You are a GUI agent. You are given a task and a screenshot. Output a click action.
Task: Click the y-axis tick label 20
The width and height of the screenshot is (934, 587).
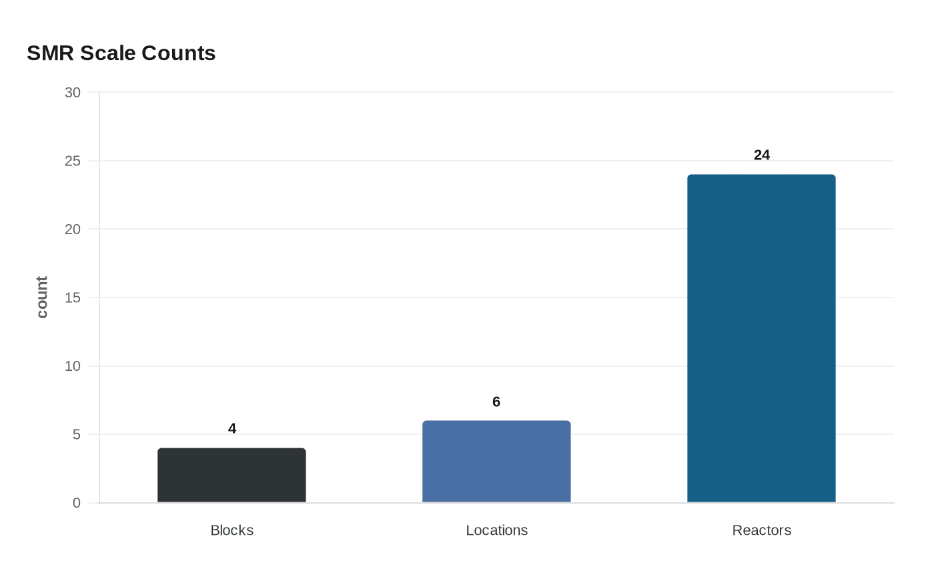coord(72,229)
